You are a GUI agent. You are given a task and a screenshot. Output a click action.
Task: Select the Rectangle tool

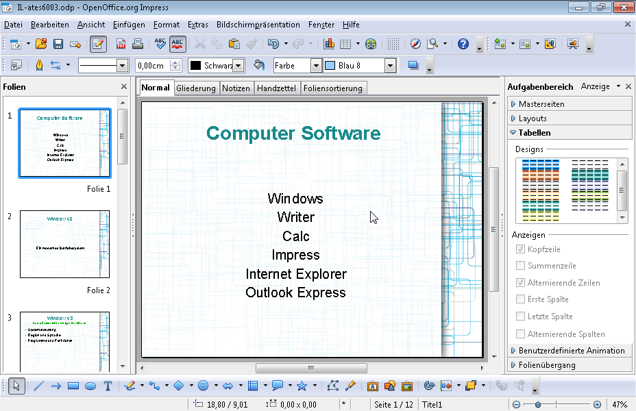pos(73,386)
